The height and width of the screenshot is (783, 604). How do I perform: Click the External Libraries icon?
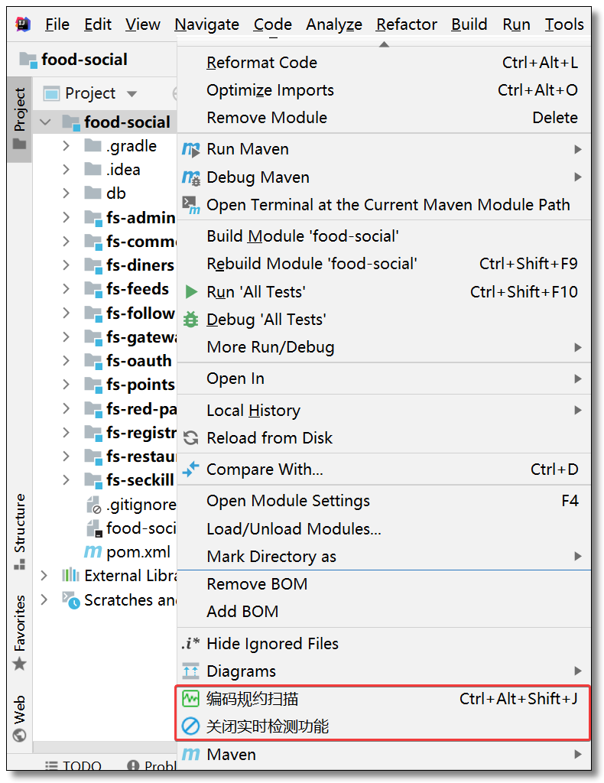pos(70,575)
